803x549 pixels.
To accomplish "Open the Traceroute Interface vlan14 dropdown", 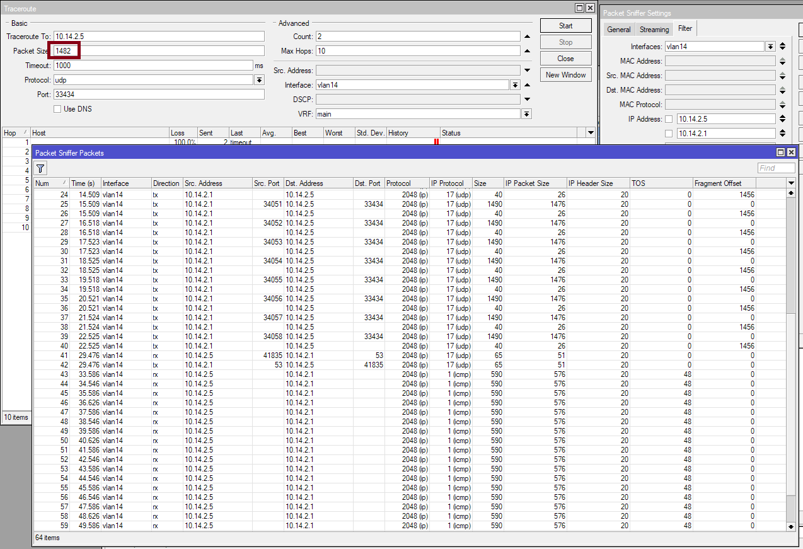I will click(x=515, y=85).
